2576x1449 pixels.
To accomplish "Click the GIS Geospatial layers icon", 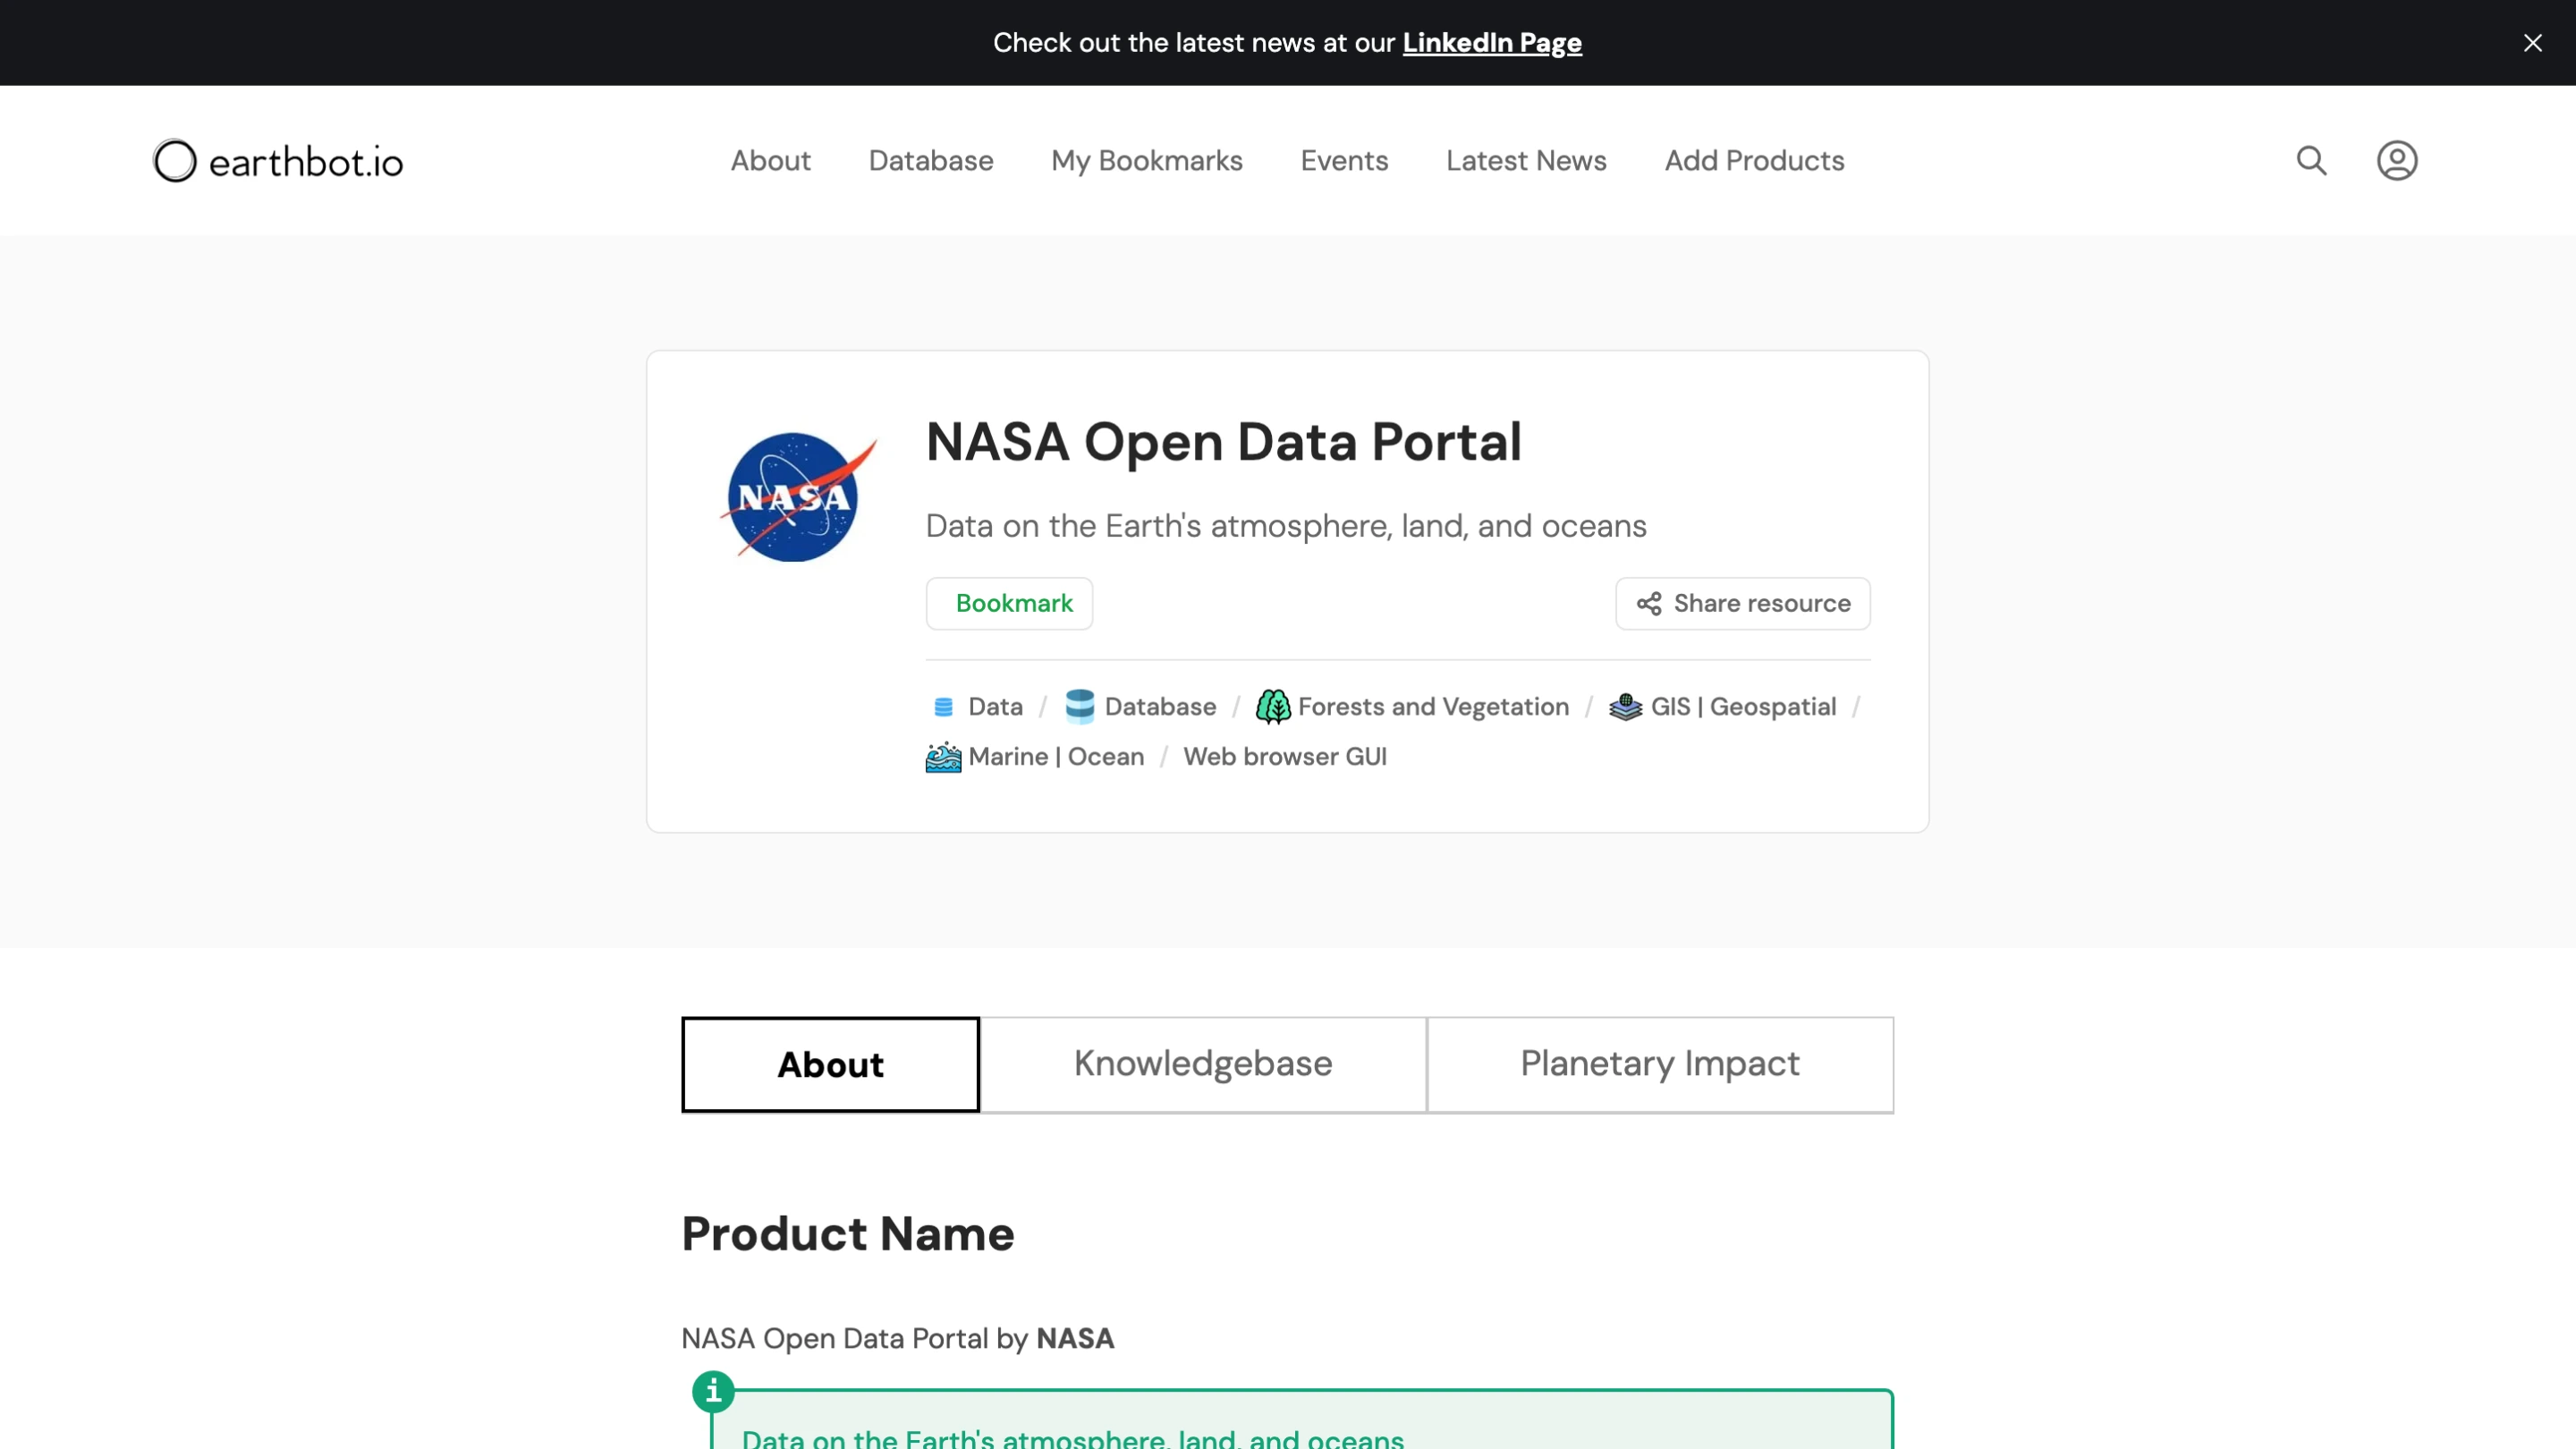I will [x=1625, y=706].
